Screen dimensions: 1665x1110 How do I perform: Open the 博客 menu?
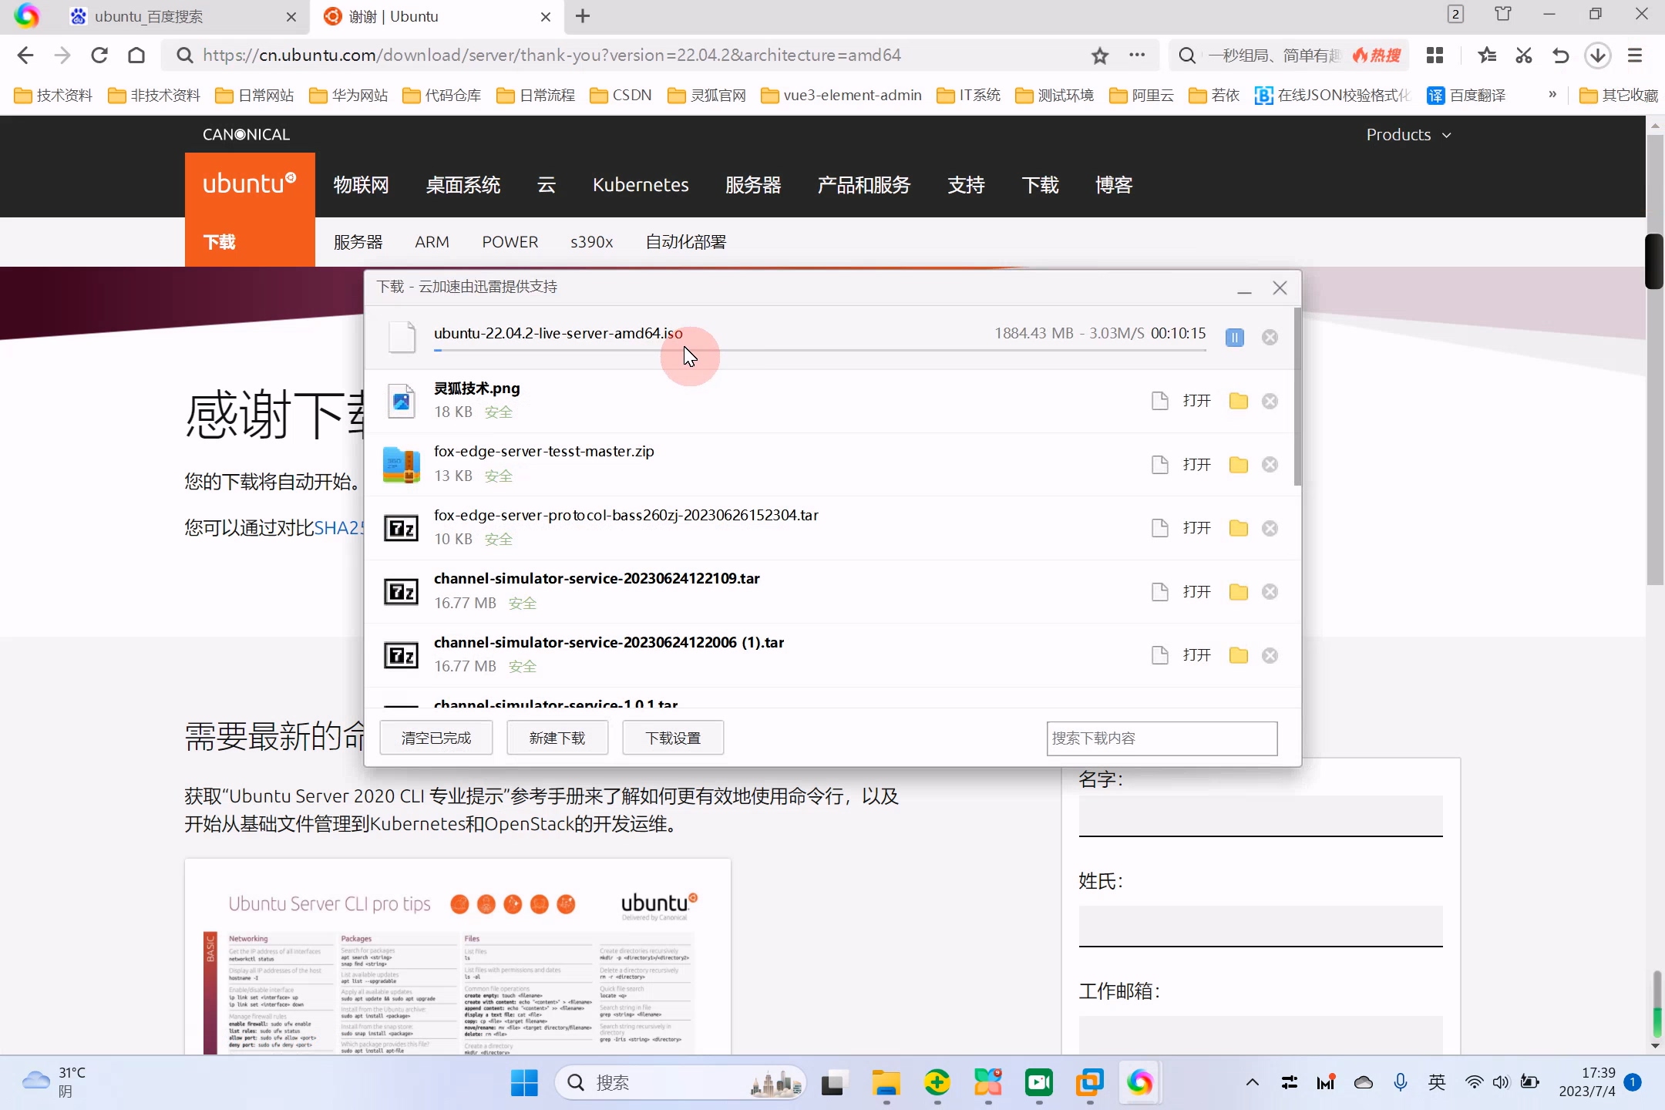pyautogui.click(x=1114, y=185)
